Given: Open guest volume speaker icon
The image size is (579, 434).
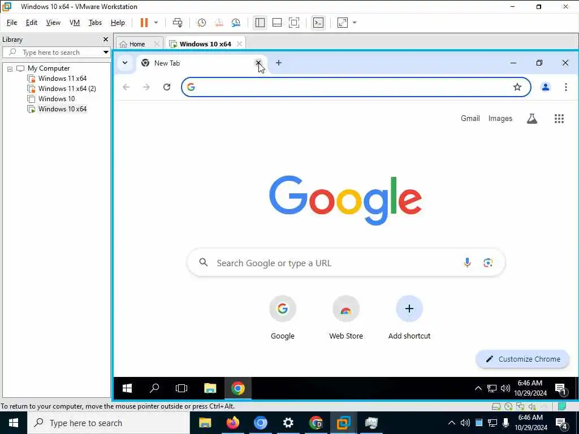Looking at the screenshot, I should pos(505,388).
